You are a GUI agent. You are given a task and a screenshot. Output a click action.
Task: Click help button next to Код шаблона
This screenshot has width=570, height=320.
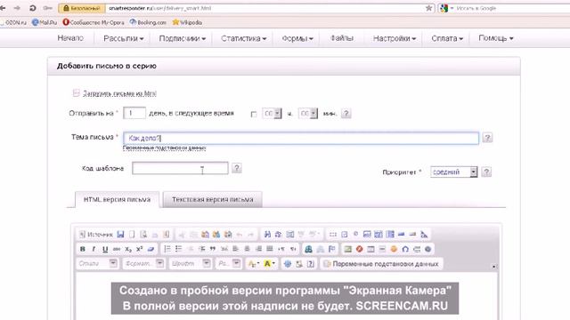coord(237,168)
